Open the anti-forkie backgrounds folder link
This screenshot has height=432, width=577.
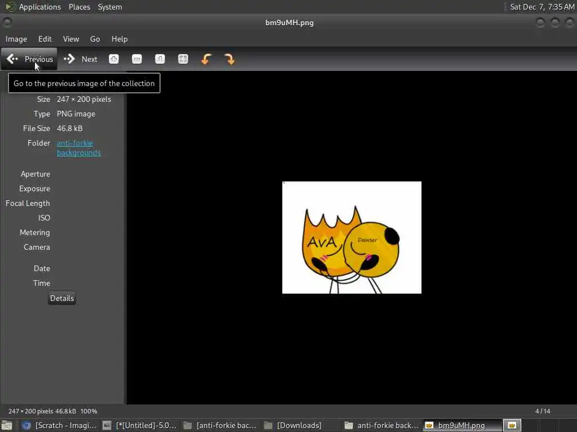[78, 148]
